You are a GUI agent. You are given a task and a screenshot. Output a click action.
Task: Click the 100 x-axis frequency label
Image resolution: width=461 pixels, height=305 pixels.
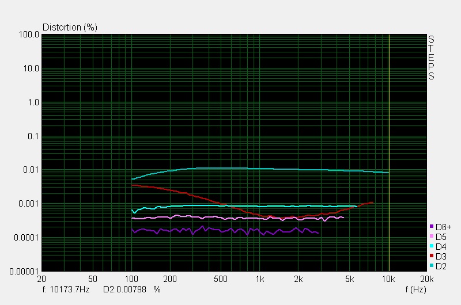[x=131, y=279]
